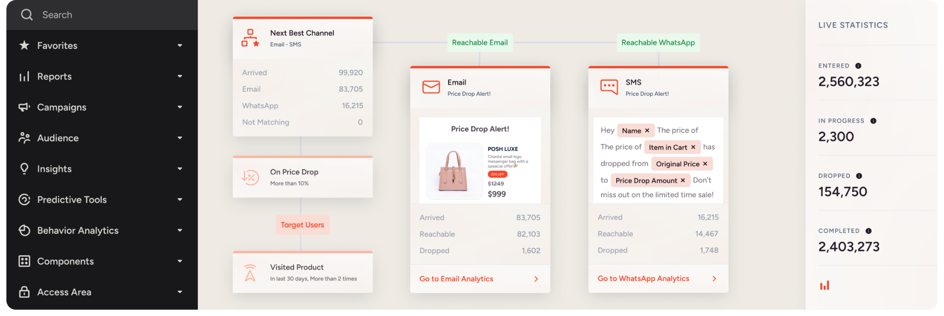Expand the Insights dropdown arrow
Viewport: 944px width, 316px height.
tap(180, 169)
